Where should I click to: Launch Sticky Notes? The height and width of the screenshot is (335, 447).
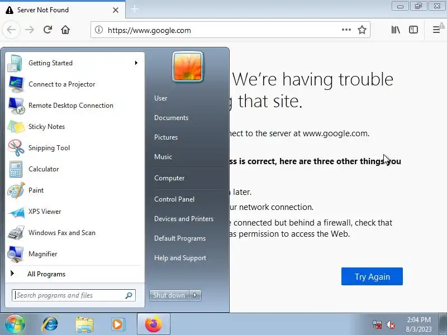pyautogui.click(x=75, y=127)
